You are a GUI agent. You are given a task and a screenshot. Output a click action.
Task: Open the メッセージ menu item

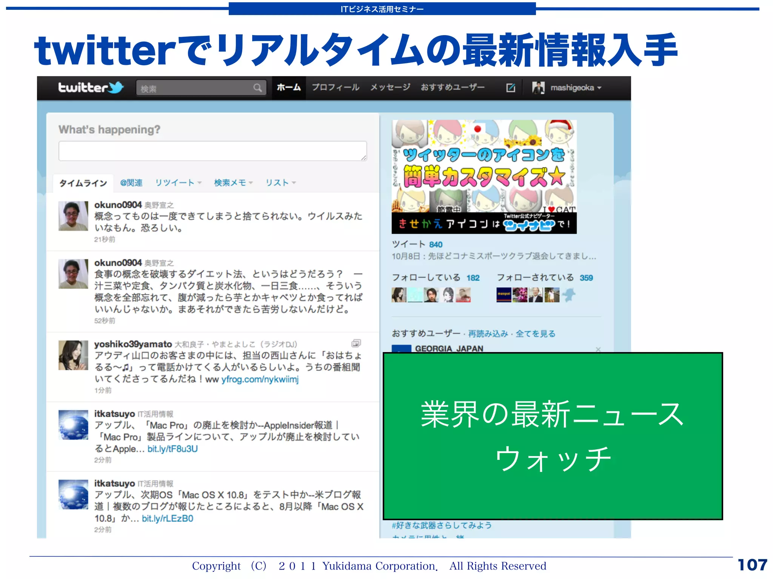(x=390, y=87)
